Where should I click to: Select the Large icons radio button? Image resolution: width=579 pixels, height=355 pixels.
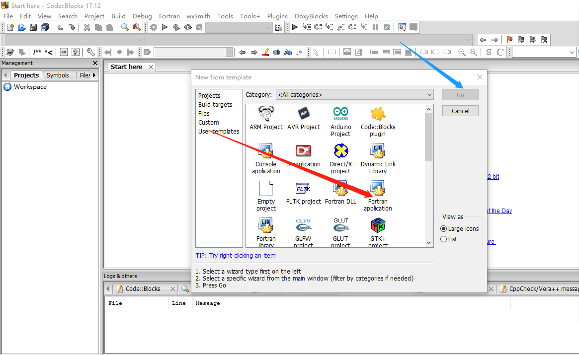tap(443, 228)
